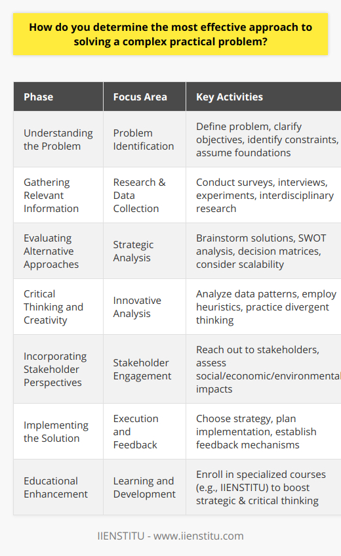Click the Understanding the Problem cell

(x=58, y=139)
